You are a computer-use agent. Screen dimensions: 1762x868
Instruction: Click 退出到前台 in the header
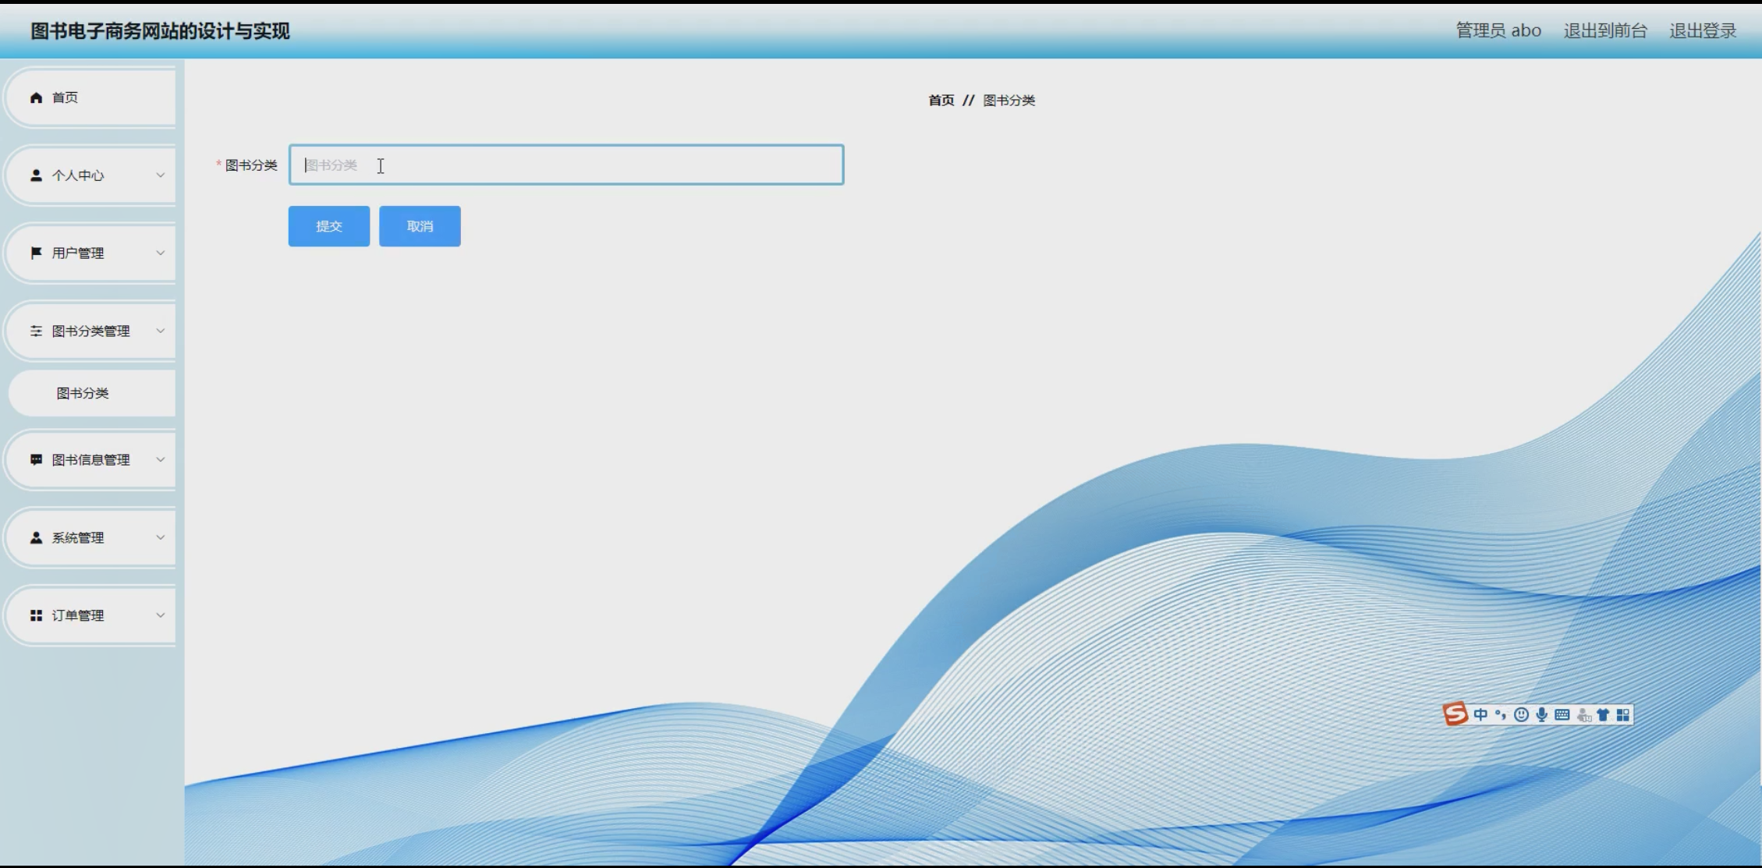pyautogui.click(x=1605, y=30)
